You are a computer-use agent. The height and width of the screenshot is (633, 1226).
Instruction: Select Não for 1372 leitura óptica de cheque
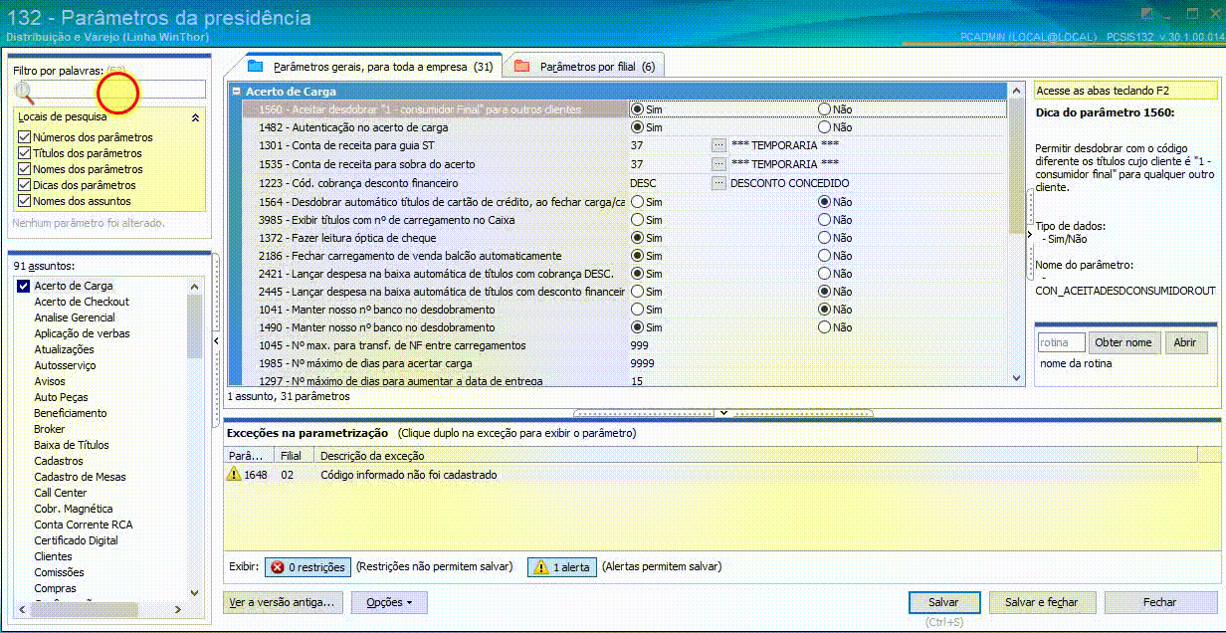824,238
